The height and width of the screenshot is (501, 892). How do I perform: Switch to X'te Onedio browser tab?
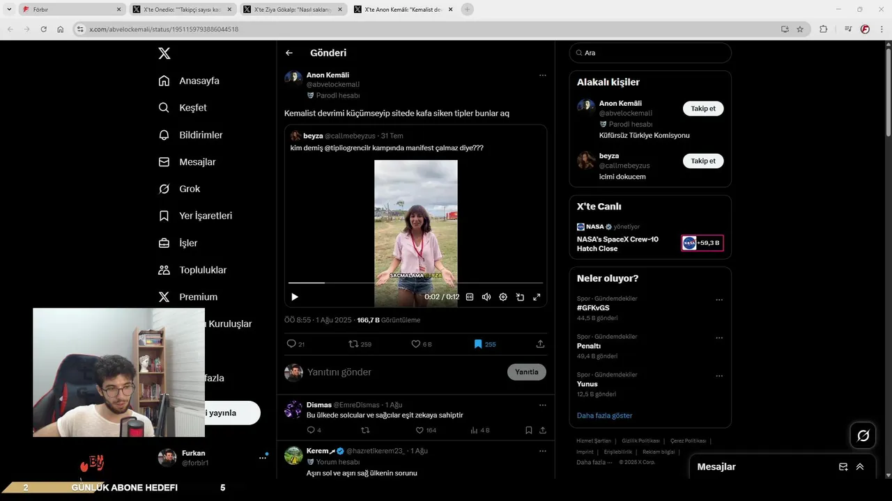coord(183,10)
